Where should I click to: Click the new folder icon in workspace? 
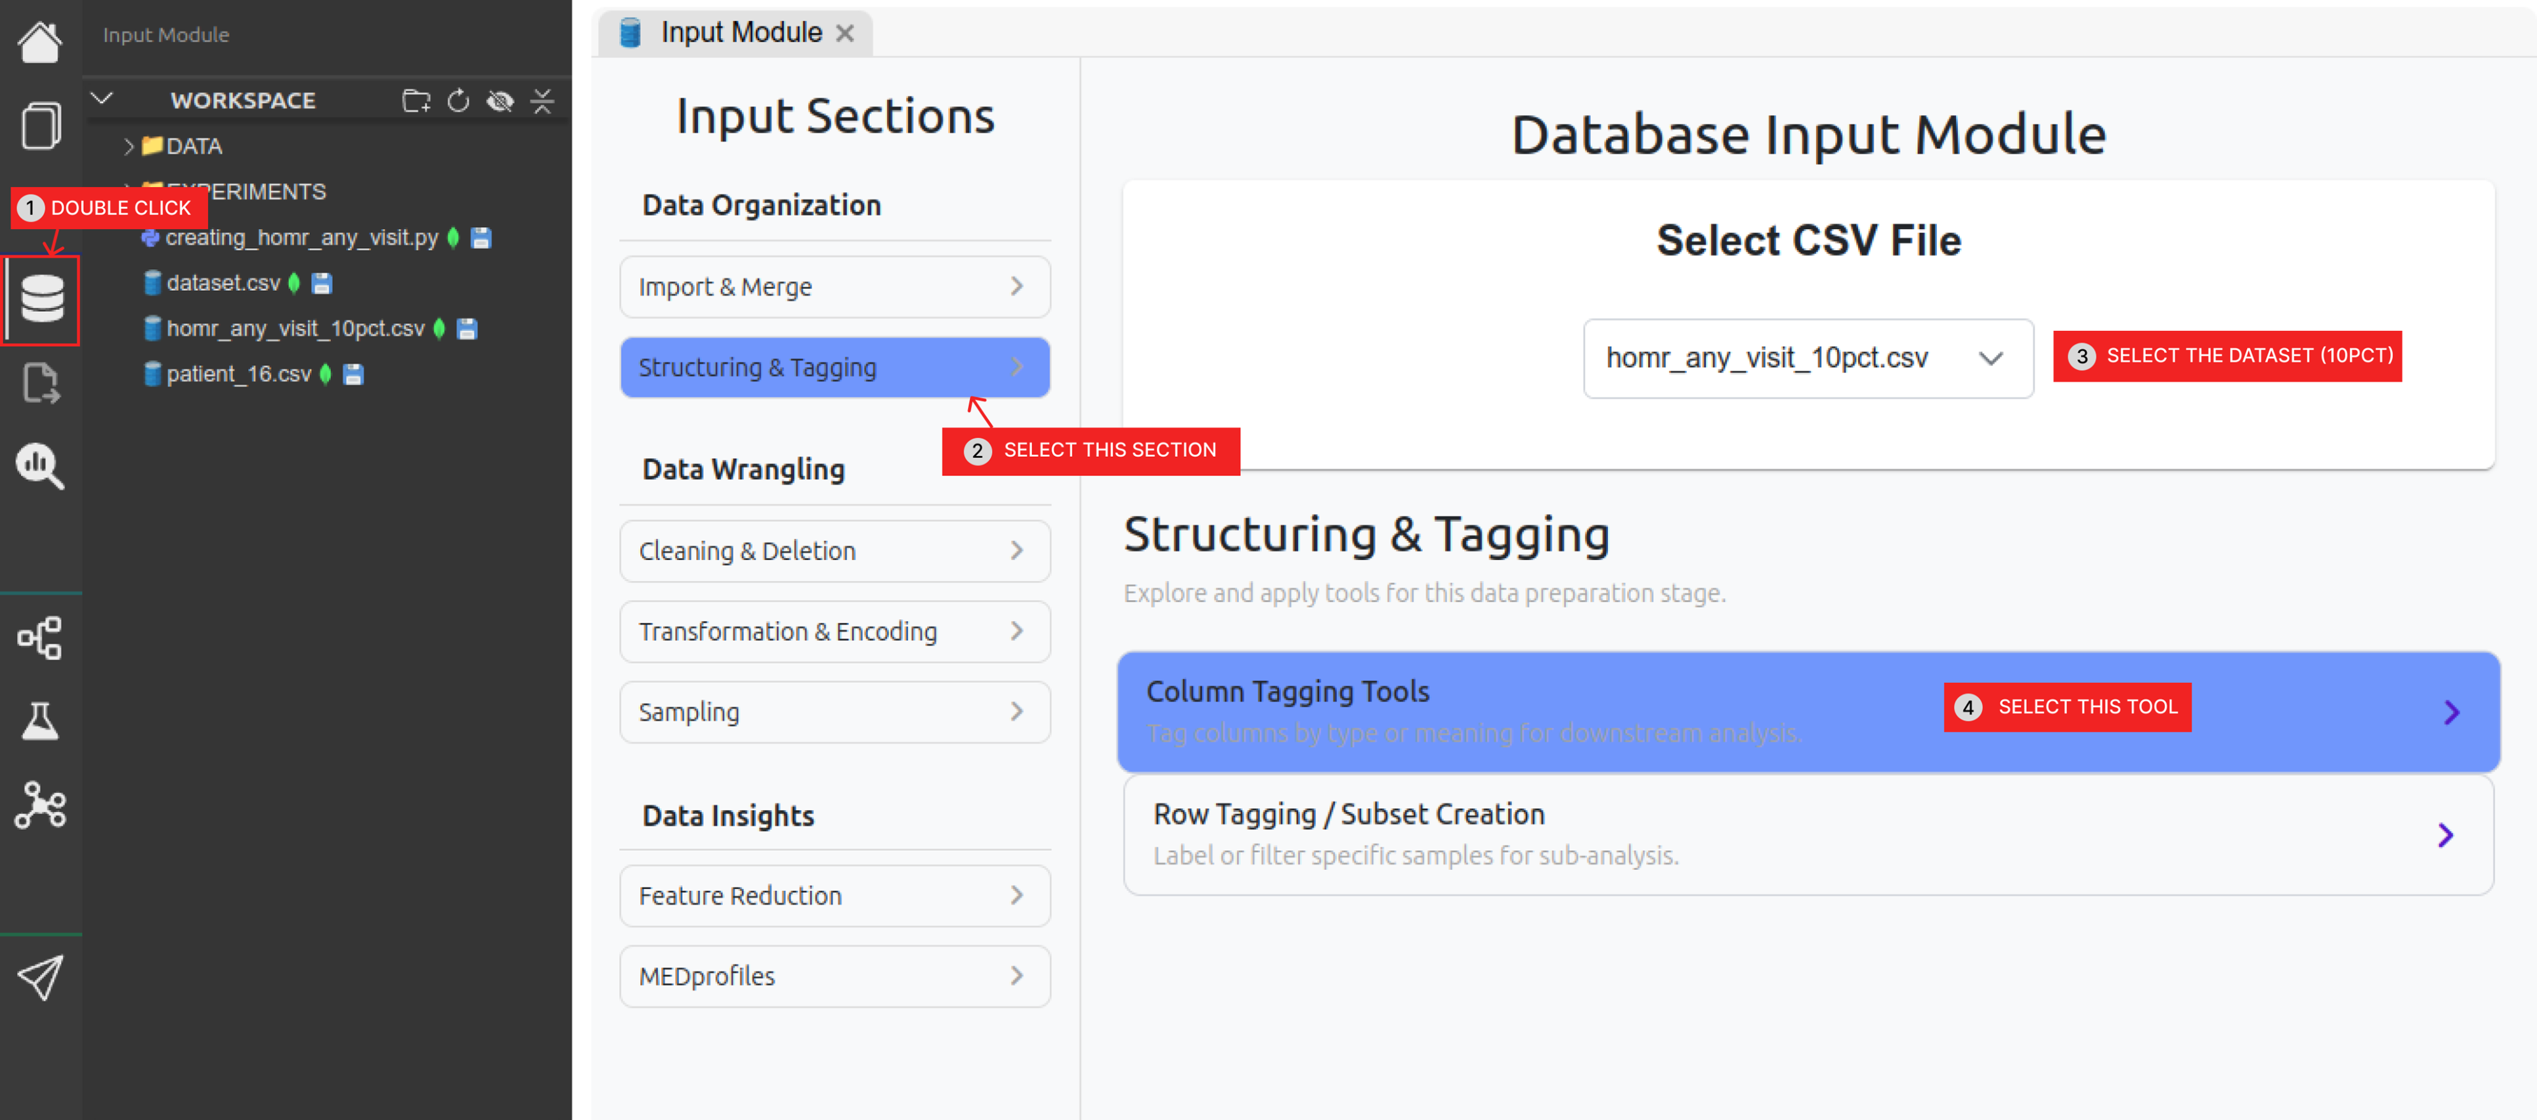(415, 101)
